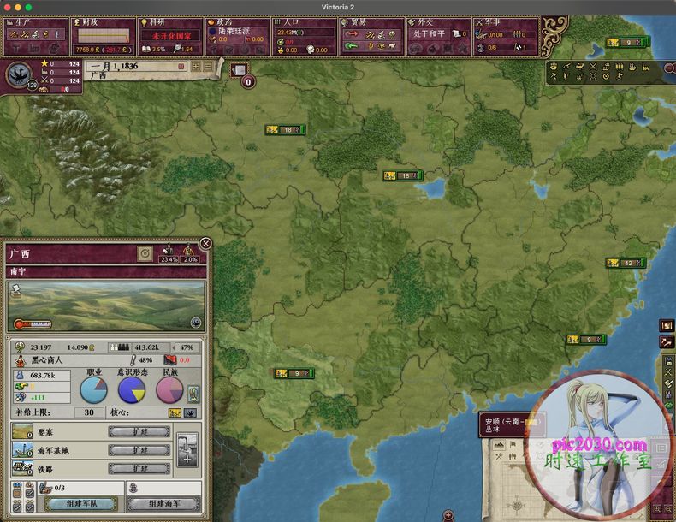
Task: Click the yellow dragon core flag
Action: coord(175,413)
